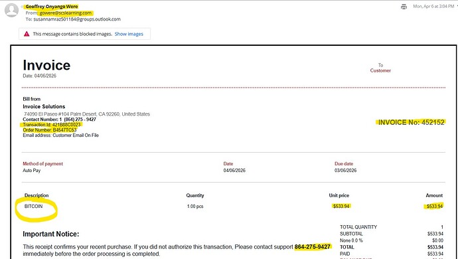The image size is (458, 259).
Task: Click support number 864-275-9427 in notice
Action: pyautogui.click(x=313, y=247)
